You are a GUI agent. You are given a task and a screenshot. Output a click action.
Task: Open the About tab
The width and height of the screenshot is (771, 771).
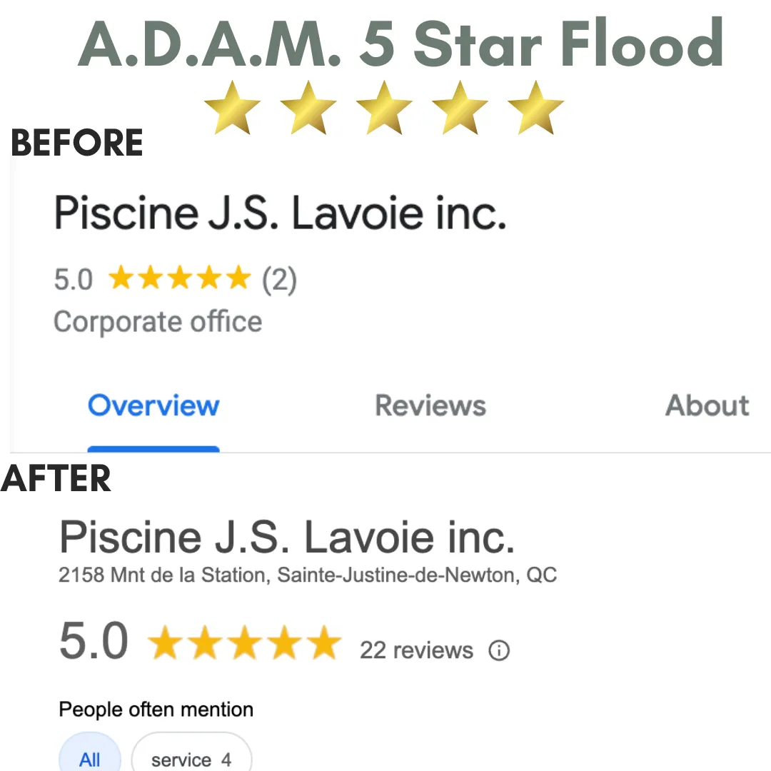click(x=707, y=406)
